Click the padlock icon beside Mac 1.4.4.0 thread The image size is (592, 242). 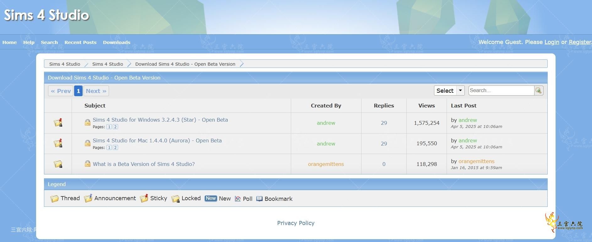(88, 143)
